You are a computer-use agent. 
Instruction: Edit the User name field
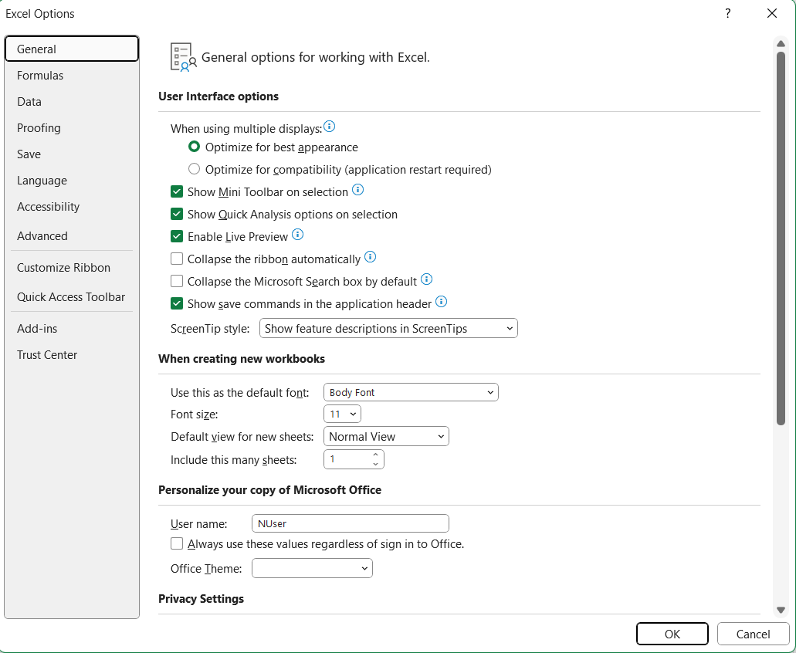pos(349,523)
